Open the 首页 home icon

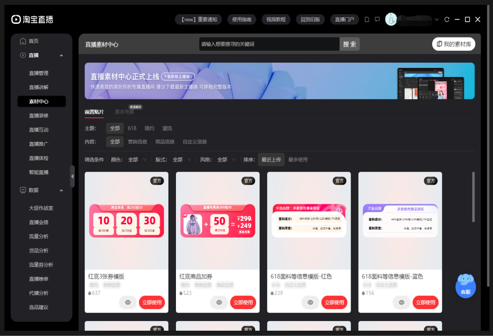[22, 41]
